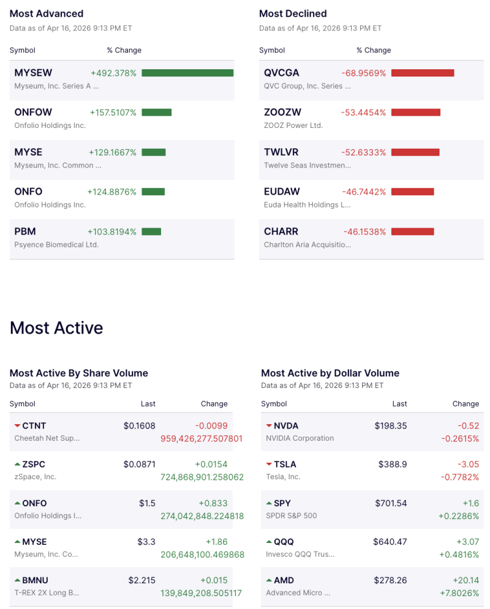Viewport: 490px width, 609px height.
Task: Click MYSEW's long green percentage bar
Action: point(187,72)
